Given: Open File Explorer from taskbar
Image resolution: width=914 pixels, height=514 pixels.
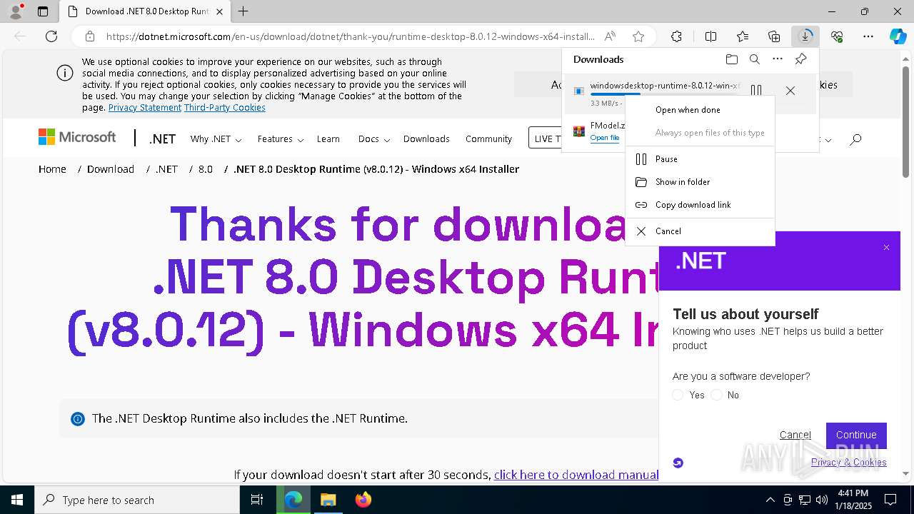Looking at the screenshot, I should 328,500.
